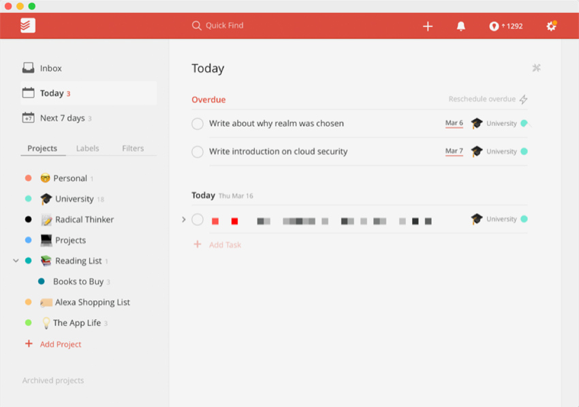This screenshot has height=407, width=579.
Task: Open Archived projects
Action: coord(53,380)
